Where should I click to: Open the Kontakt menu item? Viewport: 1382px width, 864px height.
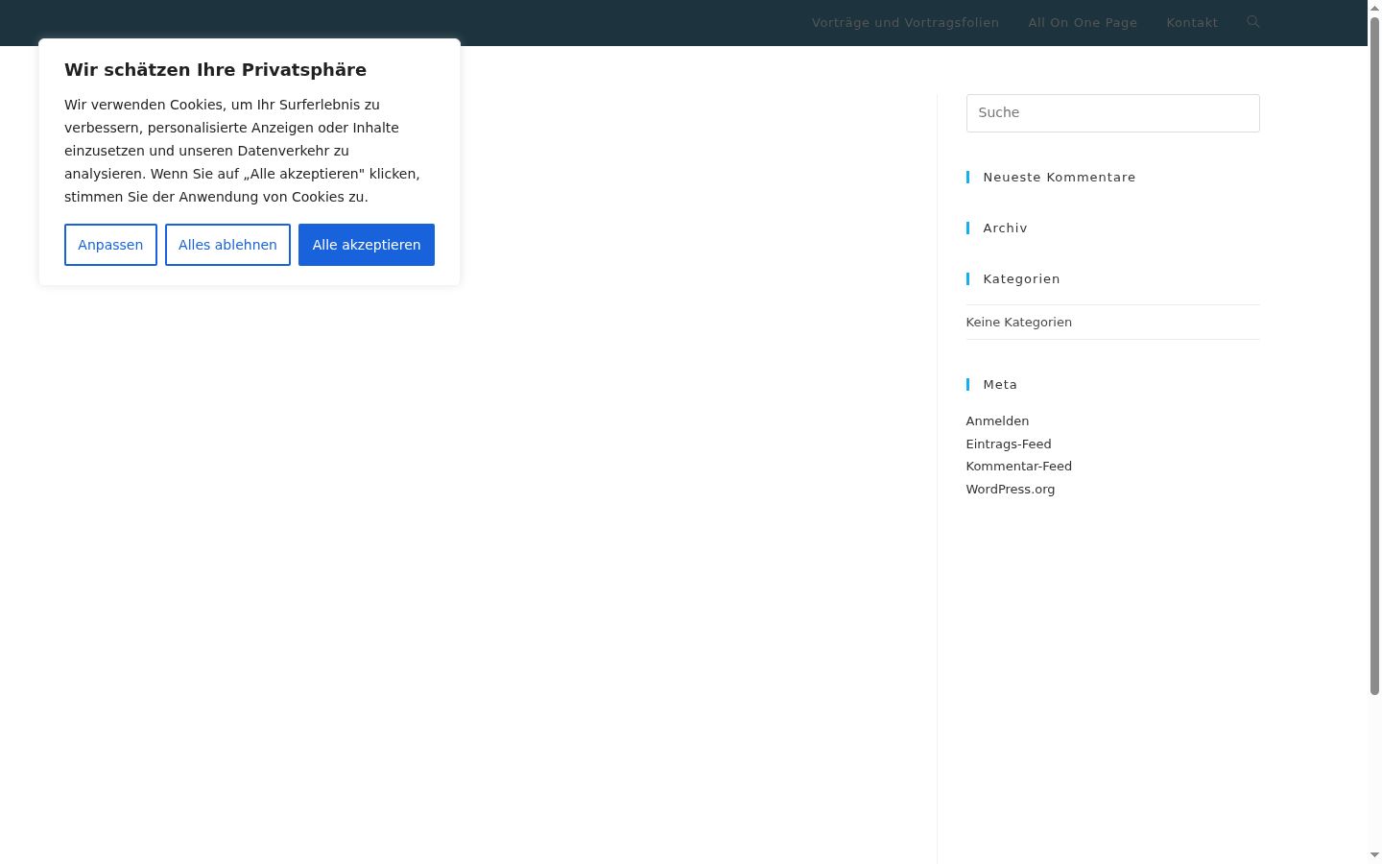click(x=1192, y=22)
